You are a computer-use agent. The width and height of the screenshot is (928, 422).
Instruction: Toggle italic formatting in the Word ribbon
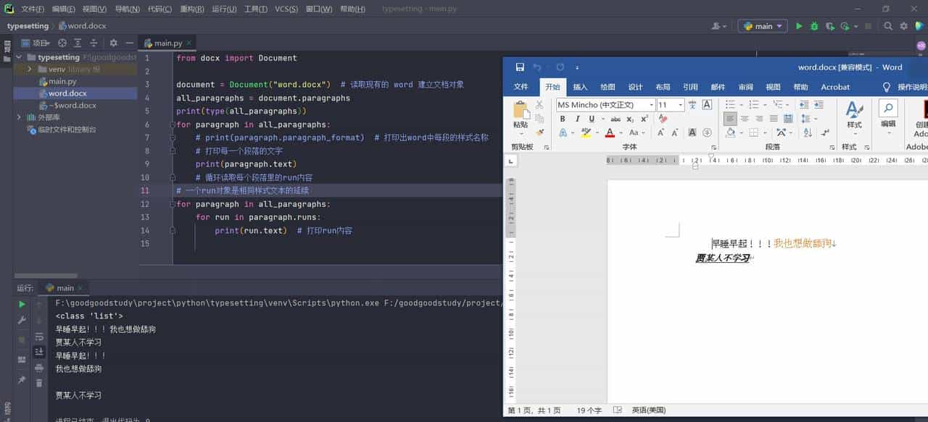(577, 118)
